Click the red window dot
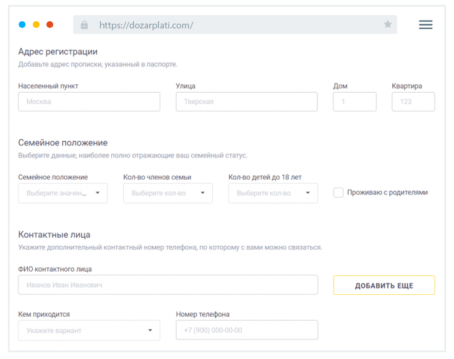 (50, 25)
